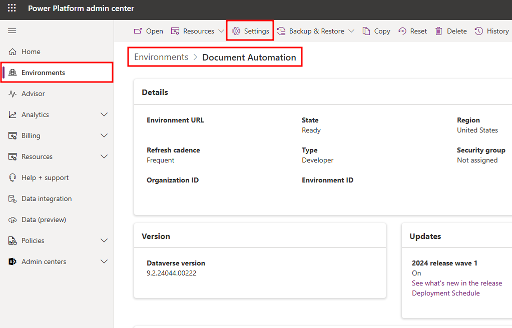The height and width of the screenshot is (328, 512).
Task: Click the Type value Developer
Action: click(x=318, y=160)
